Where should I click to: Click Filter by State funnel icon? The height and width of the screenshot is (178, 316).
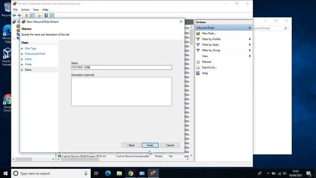[x=198, y=44]
